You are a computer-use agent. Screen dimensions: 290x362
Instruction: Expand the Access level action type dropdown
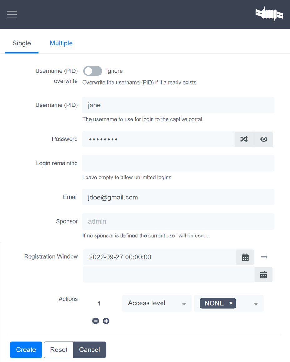coord(157,303)
